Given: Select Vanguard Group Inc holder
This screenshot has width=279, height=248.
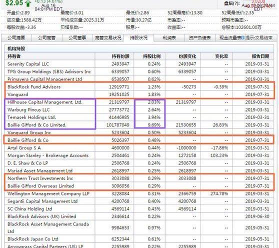Looking at the screenshot, I should pos(29,132).
